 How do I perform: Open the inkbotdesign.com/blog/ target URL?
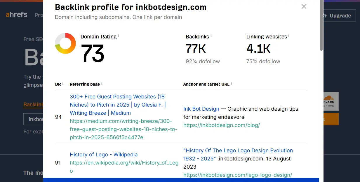point(222,125)
